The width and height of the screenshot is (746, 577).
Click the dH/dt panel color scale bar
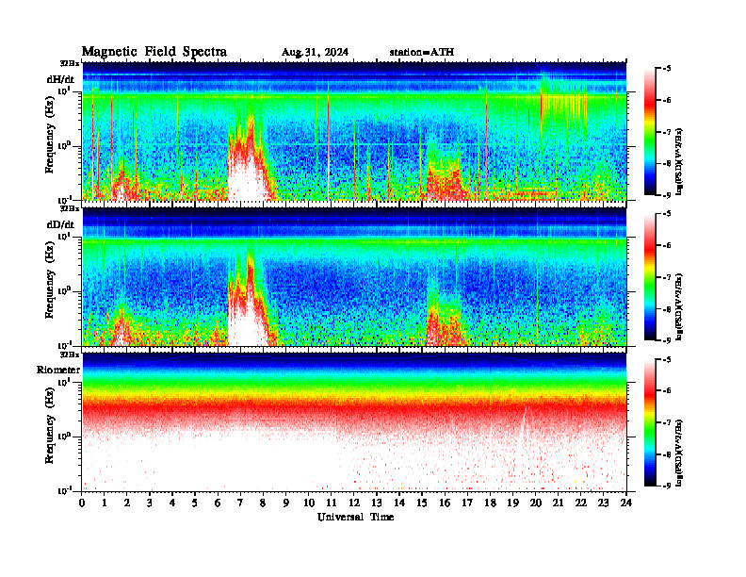point(650,132)
